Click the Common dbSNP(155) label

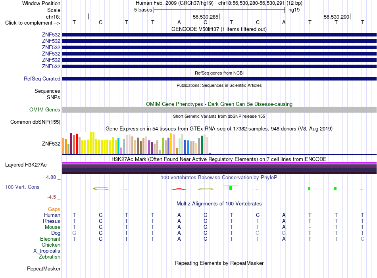click(35, 122)
